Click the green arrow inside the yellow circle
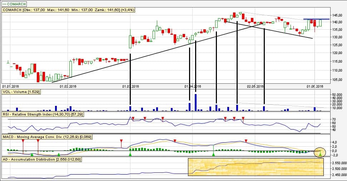The image size is (347, 181). click(320, 154)
